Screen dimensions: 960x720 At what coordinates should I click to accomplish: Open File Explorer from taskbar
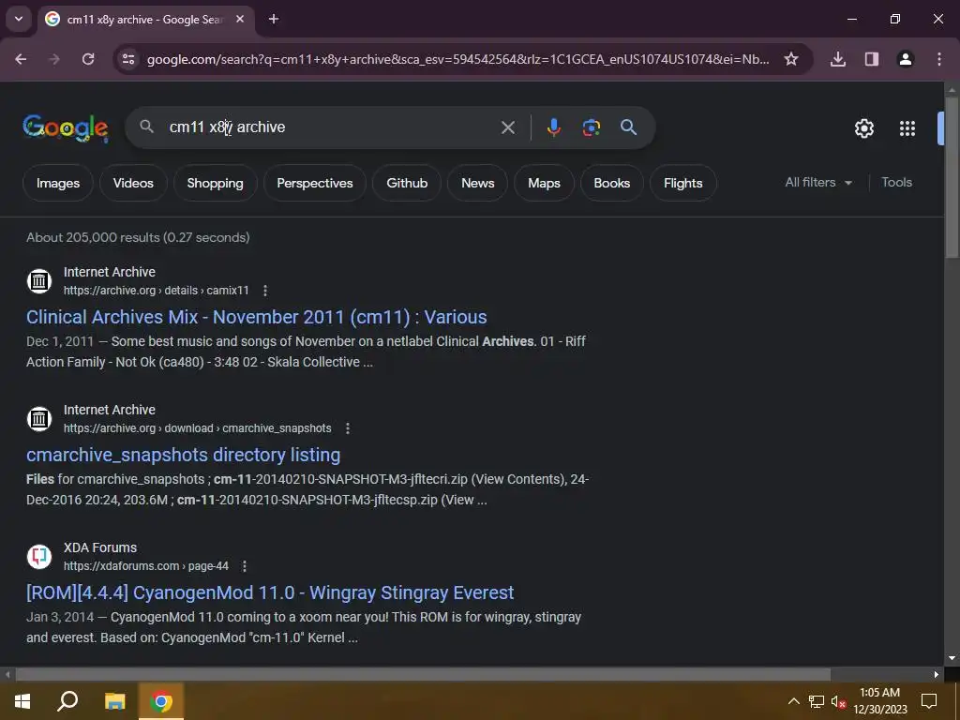click(114, 701)
